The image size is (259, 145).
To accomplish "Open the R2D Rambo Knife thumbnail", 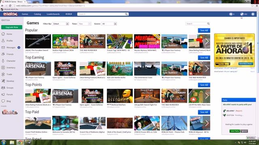I will (120, 68).
